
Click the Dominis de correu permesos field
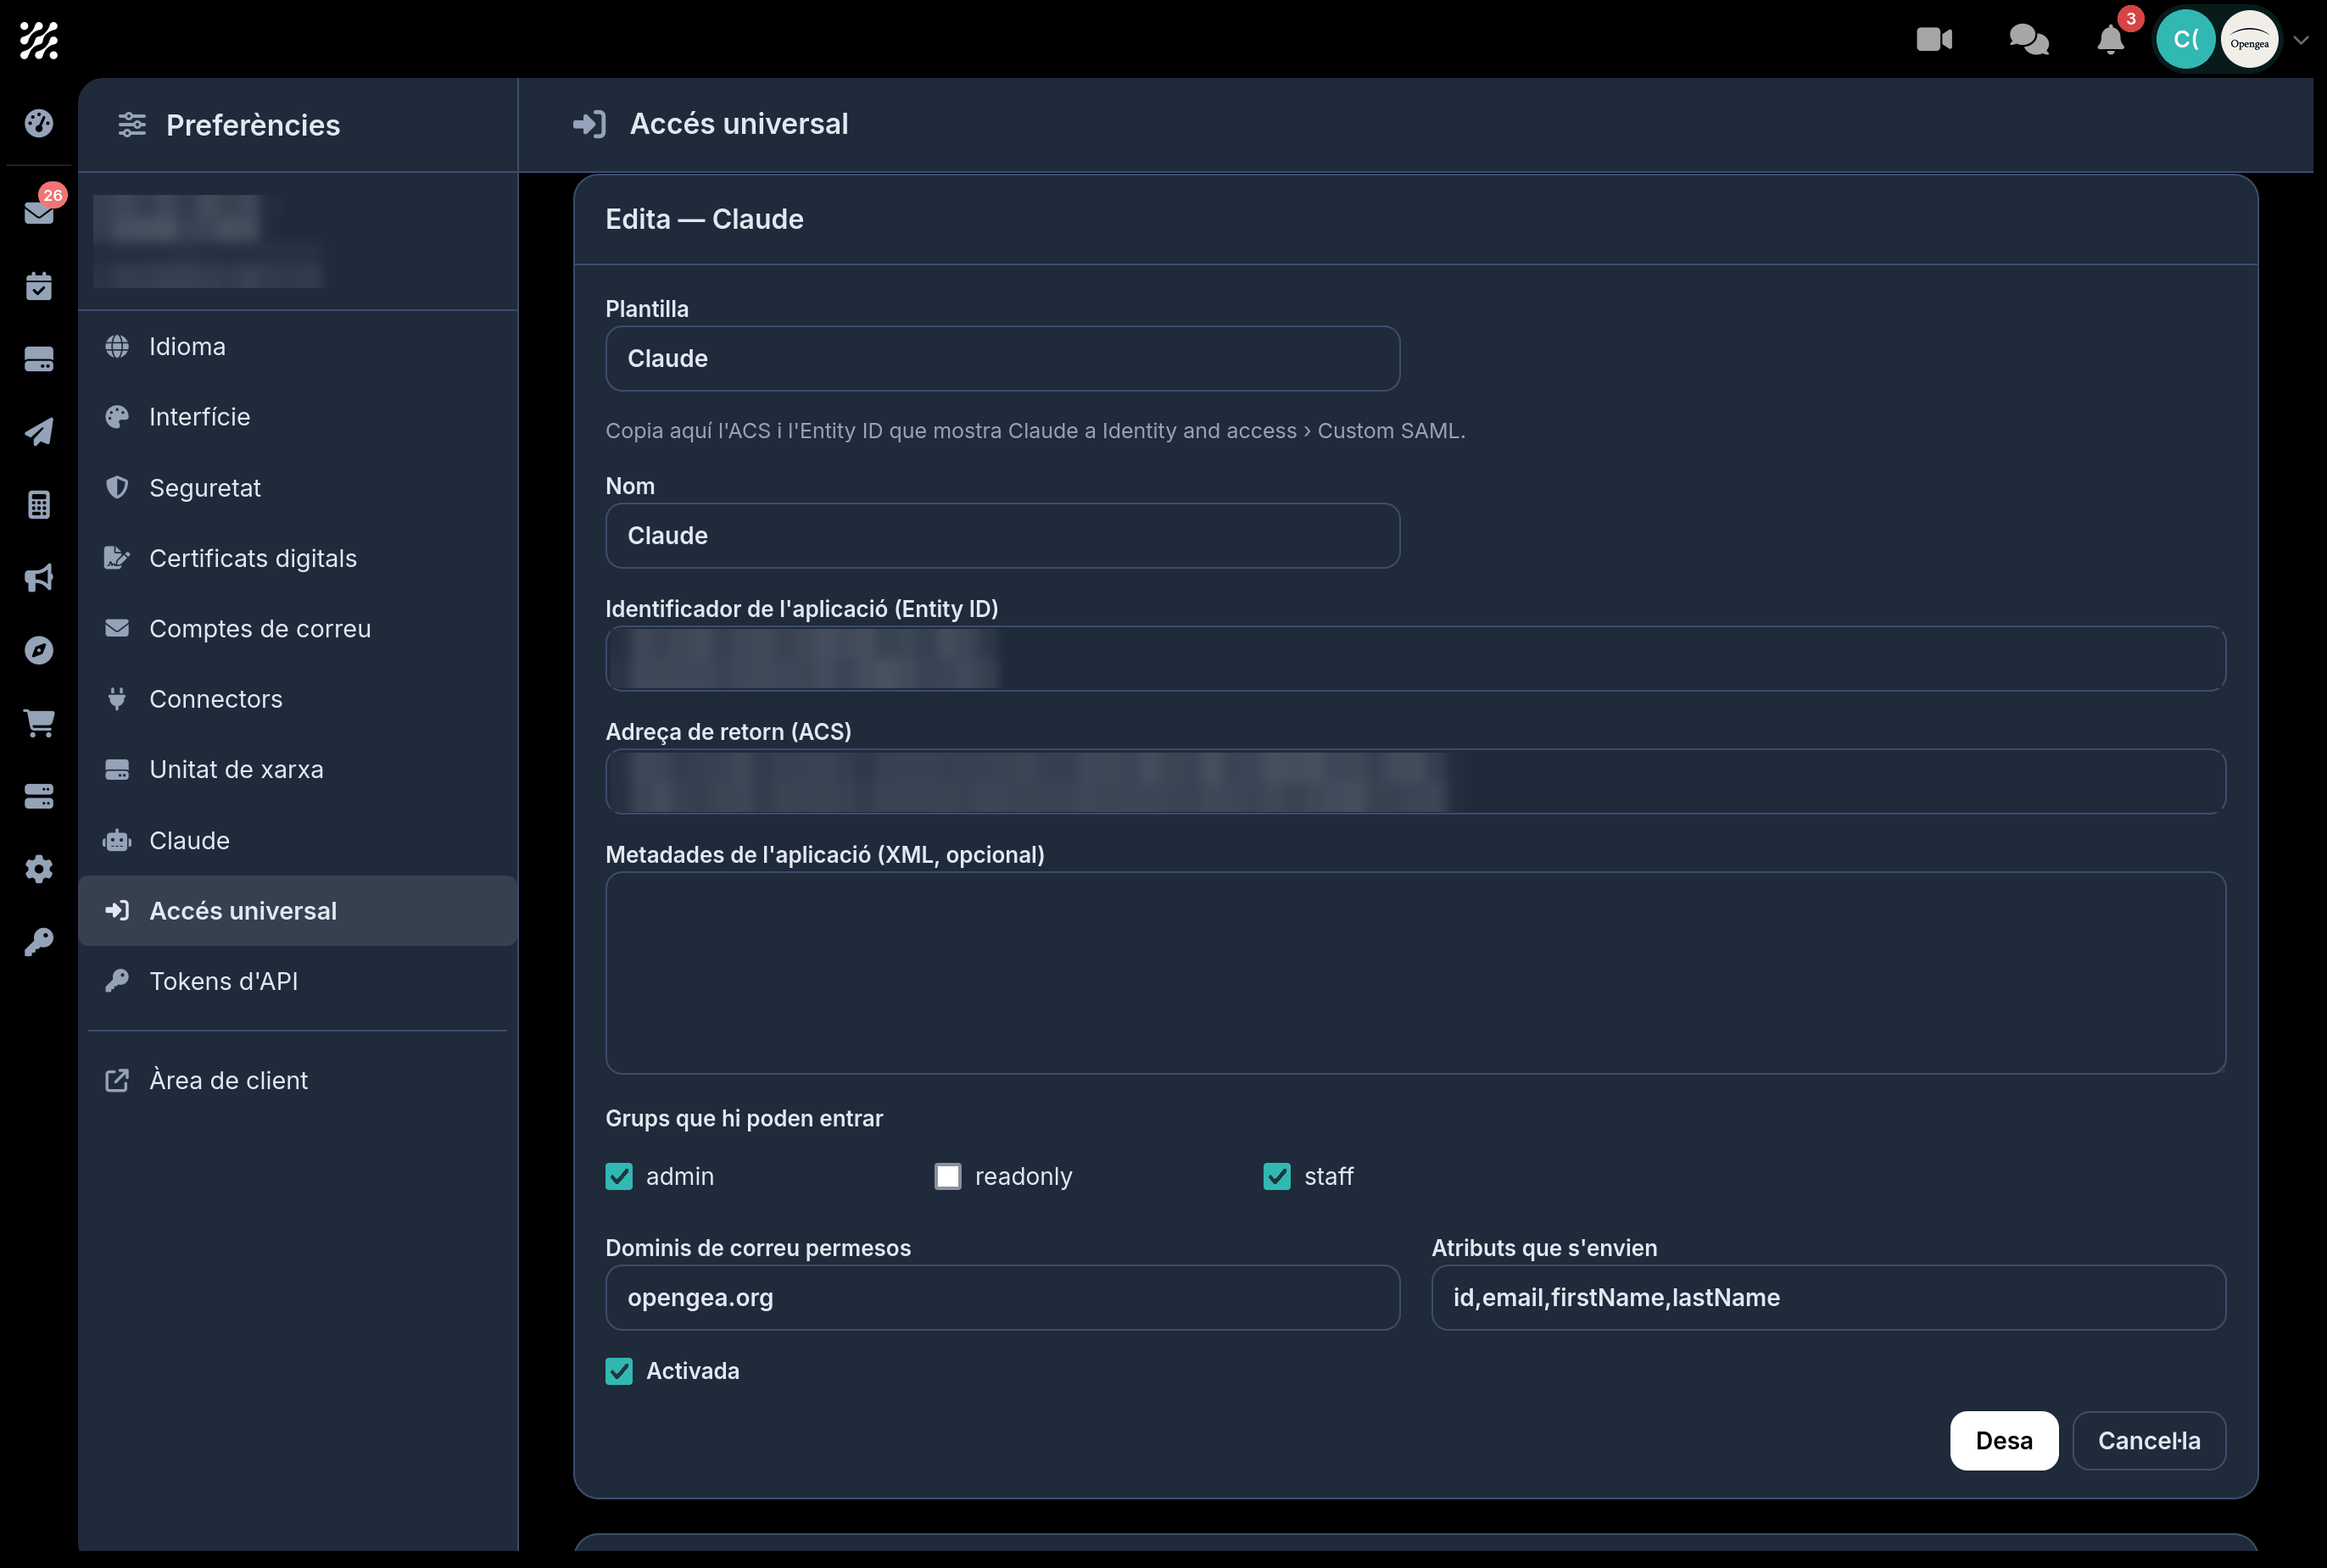pos(1002,1297)
